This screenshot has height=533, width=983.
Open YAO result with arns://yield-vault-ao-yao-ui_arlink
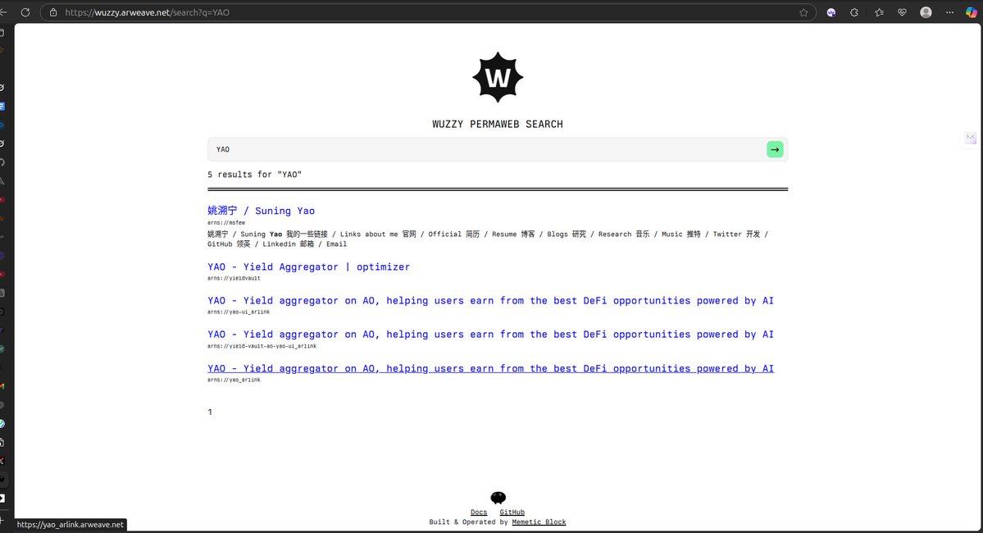(x=490, y=335)
